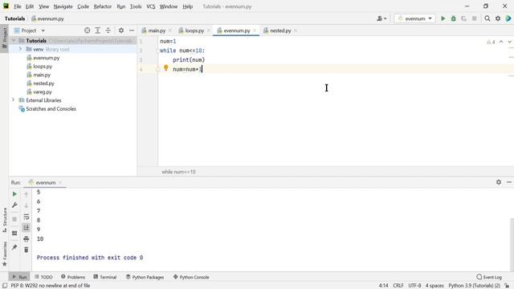Viewport: 514px width, 289px height.
Task: Toggle tool window quick access icon
Action: 5,286
